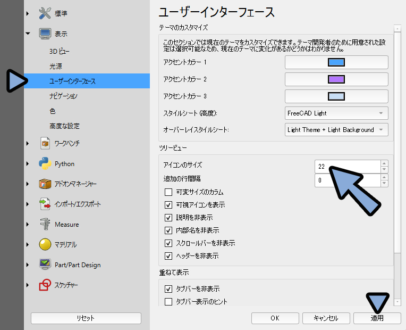Click the 標準 wrench and screwdriver icon
The image size is (406, 330).
coord(45,13)
